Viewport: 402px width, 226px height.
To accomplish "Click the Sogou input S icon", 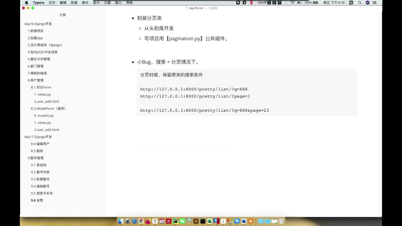I will [351, 3].
